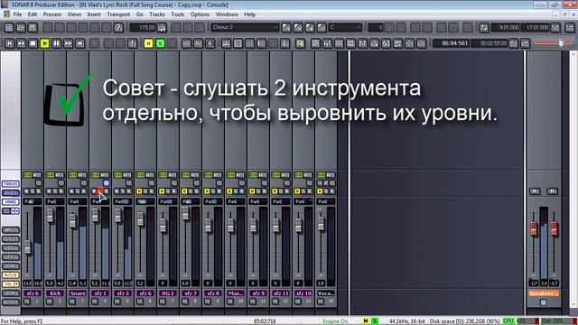Jump to the end of the project
The height and width of the screenshot is (325, 578).
pyautogui.click(x=80, y=43)
